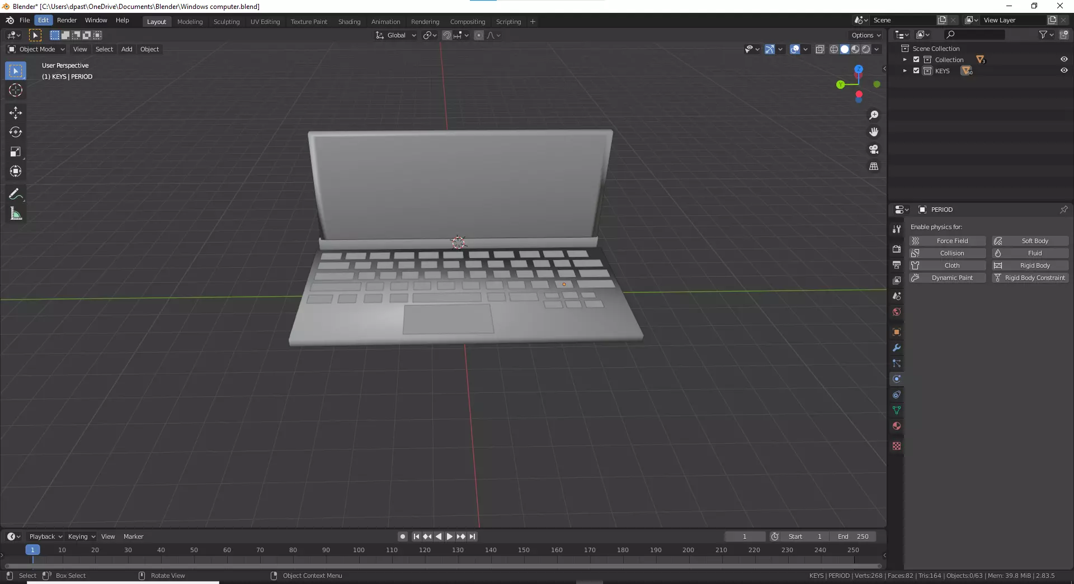Select the Scale tool
Image resolution: width=1074 pixels, height=584 pixels.
tap(16, 152)
